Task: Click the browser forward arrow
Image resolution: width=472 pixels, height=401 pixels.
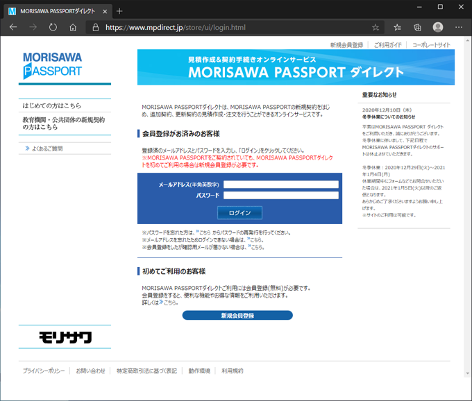Action: [33, 27]
